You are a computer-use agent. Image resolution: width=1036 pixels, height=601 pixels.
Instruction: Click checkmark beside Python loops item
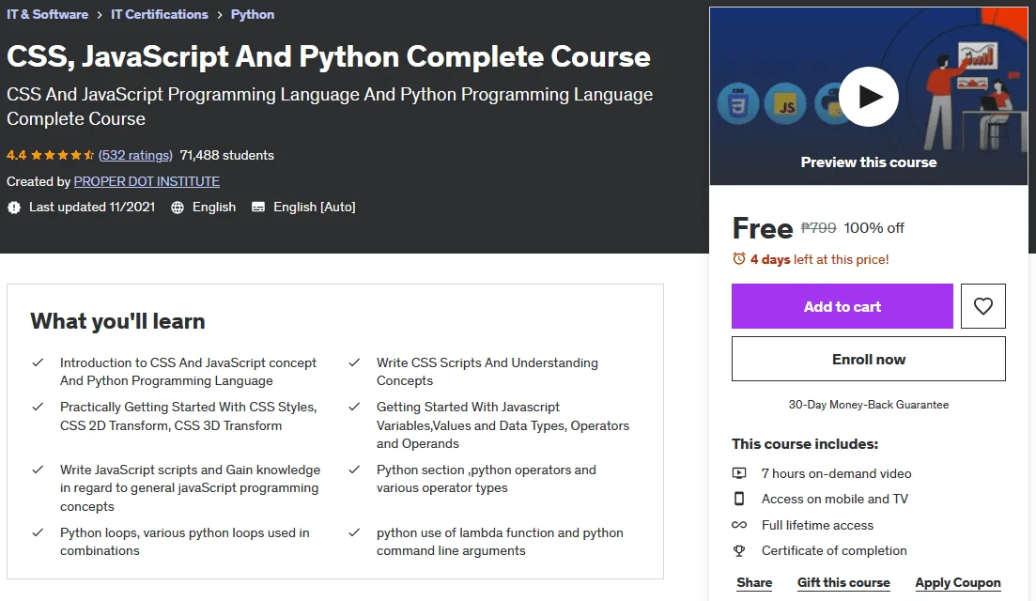(x=38, y=532)
